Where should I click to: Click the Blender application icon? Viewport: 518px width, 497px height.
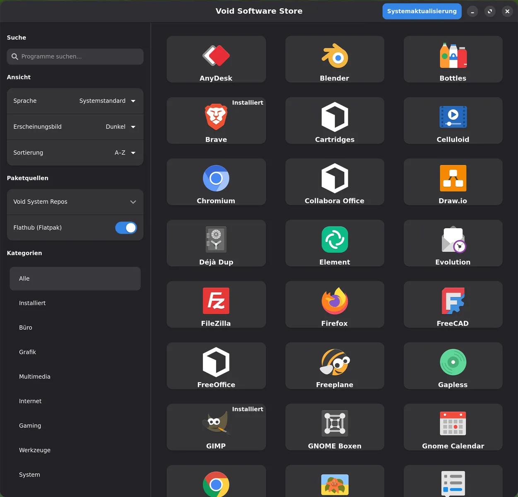tap(335, 56)
